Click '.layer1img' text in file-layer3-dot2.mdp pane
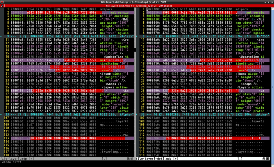 coord(244,152)
